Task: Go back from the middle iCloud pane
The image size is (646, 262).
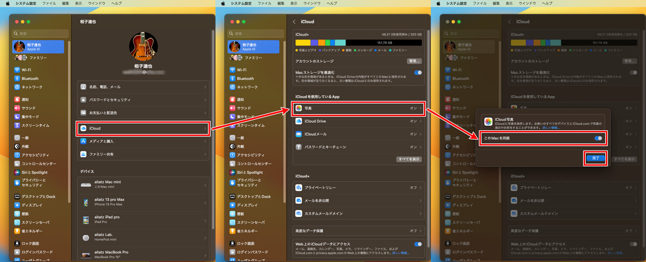Action: (x=294, y=22)
